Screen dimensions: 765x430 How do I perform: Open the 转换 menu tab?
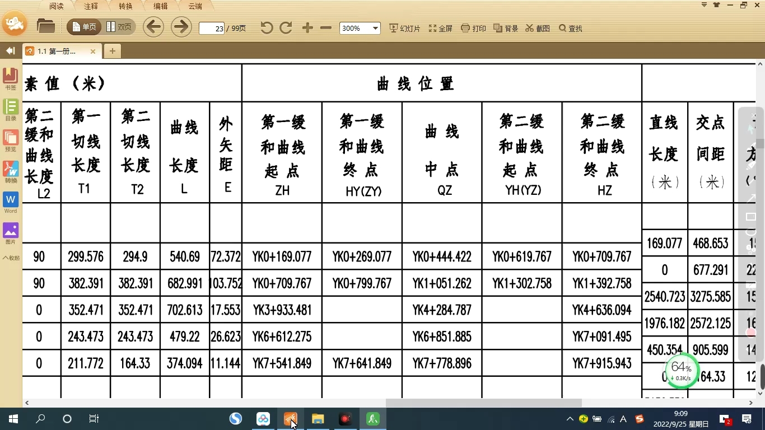click(x=125, y=6)
